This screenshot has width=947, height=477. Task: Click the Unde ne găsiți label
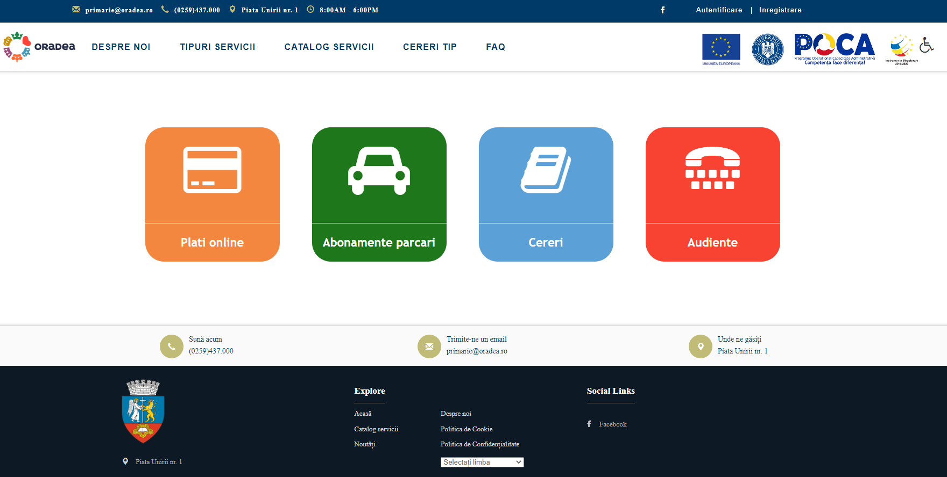tap(739, 339)
